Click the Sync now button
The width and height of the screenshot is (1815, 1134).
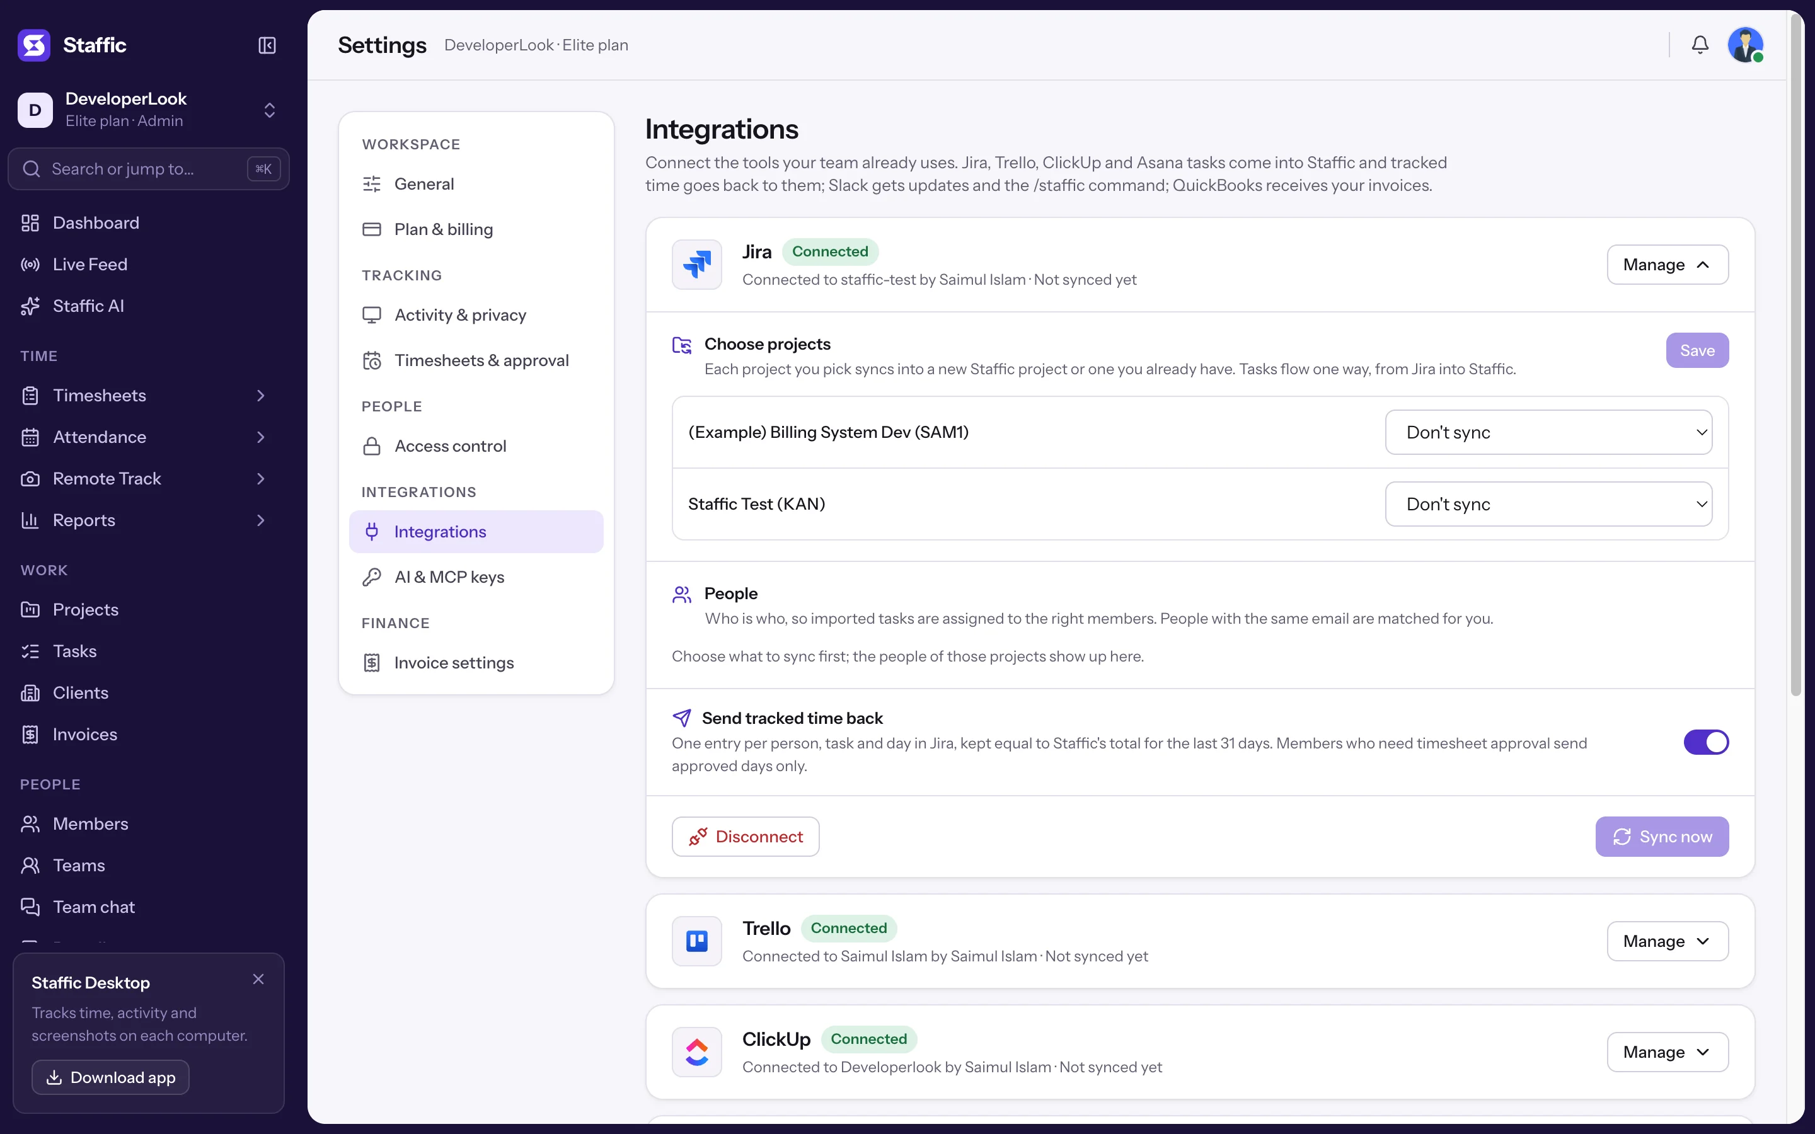click(1662, 836)
